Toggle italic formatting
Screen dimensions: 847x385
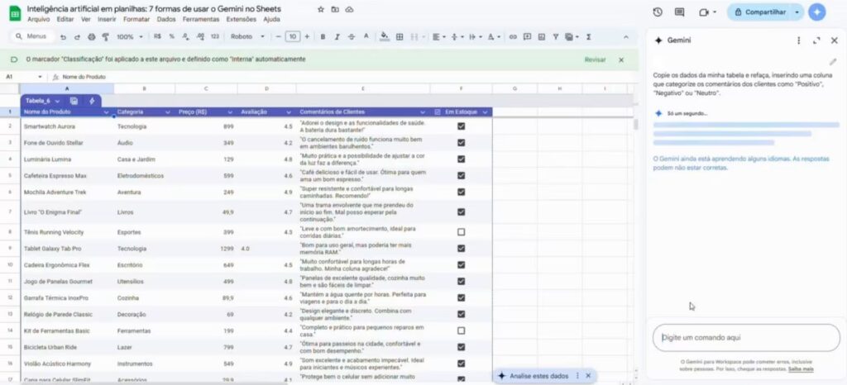[337, 36]
